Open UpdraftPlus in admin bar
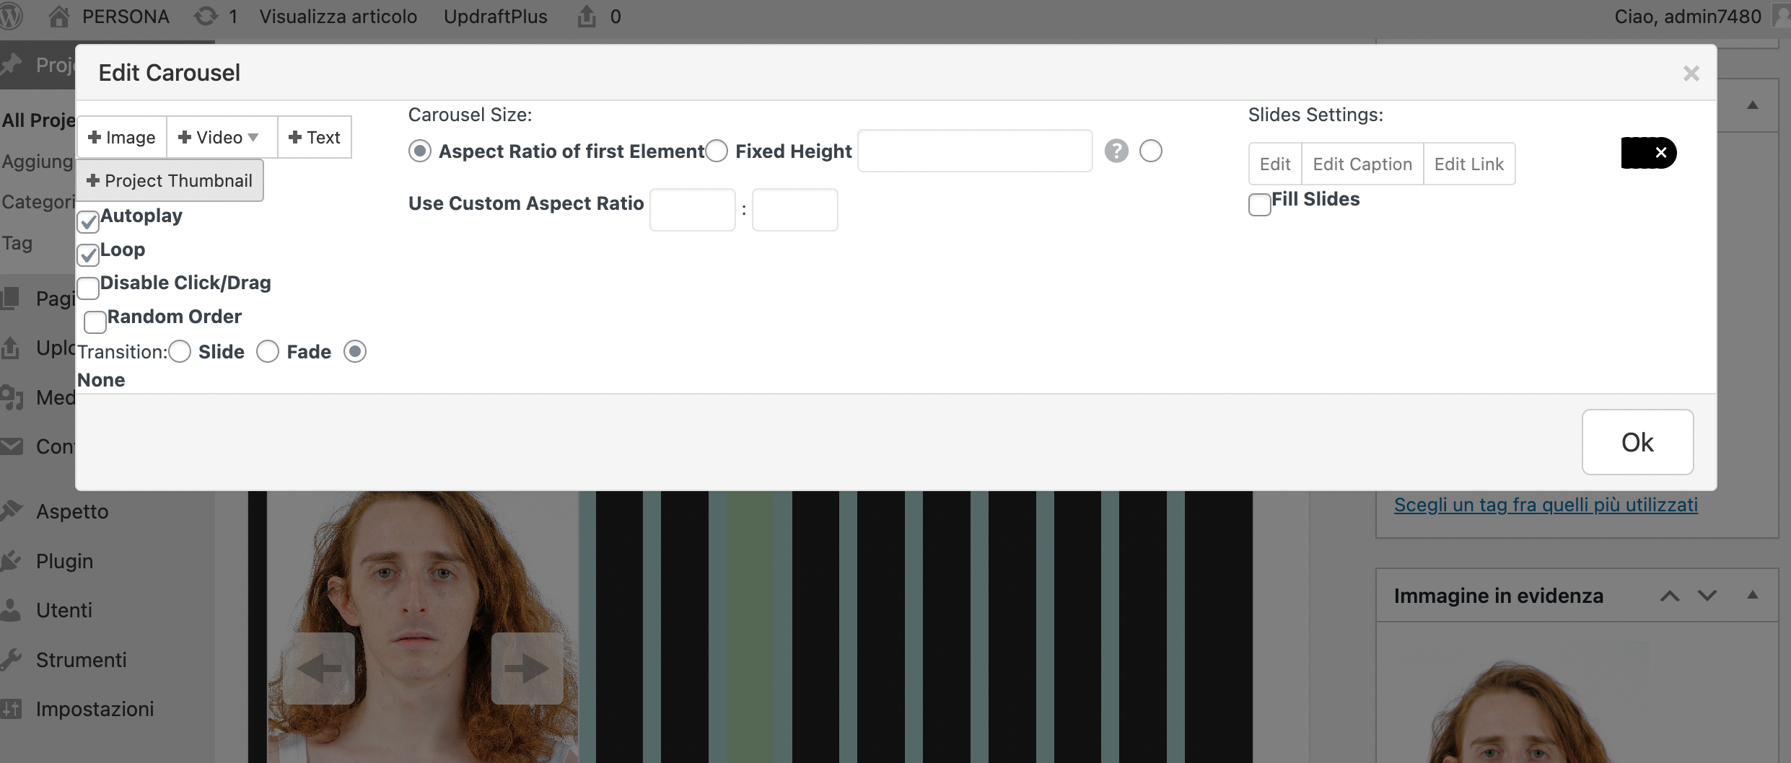This screenshot has width=1791, height=763. click(x=495, y=16)
